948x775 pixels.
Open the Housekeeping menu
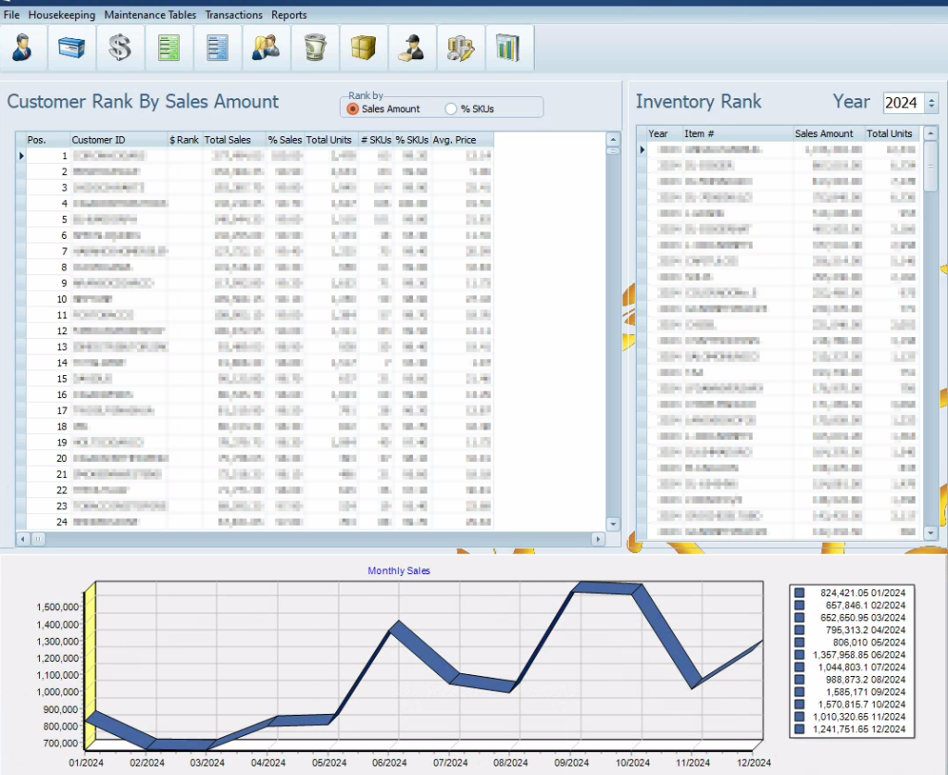point(61,15)
